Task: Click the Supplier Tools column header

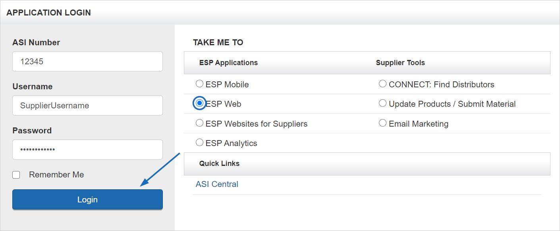Action: (x=400, y=62)
